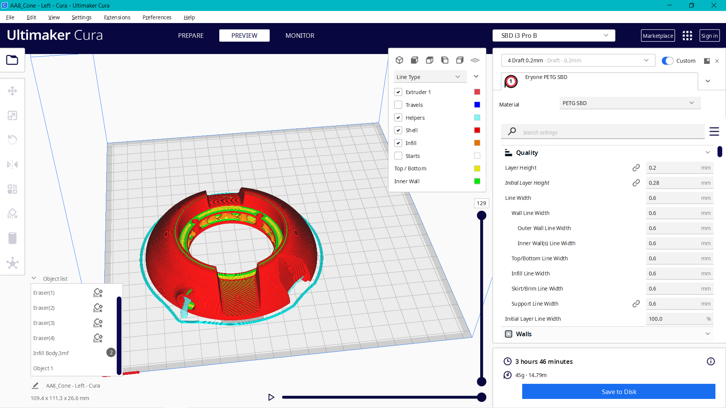
Task: Switch to isometric camera view
Action: [400, 60]
